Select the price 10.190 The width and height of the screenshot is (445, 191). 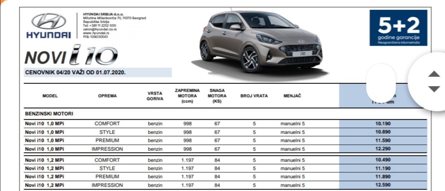coord(383,124)
